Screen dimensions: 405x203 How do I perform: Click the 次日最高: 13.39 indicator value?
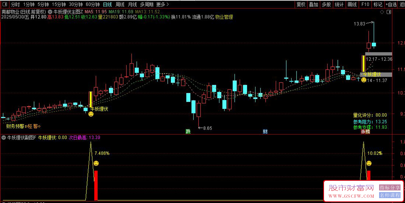tap(84, 138)
